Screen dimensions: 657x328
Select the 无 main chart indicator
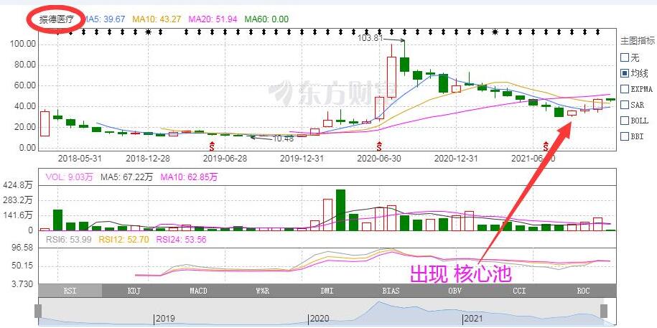pos(624,57)
